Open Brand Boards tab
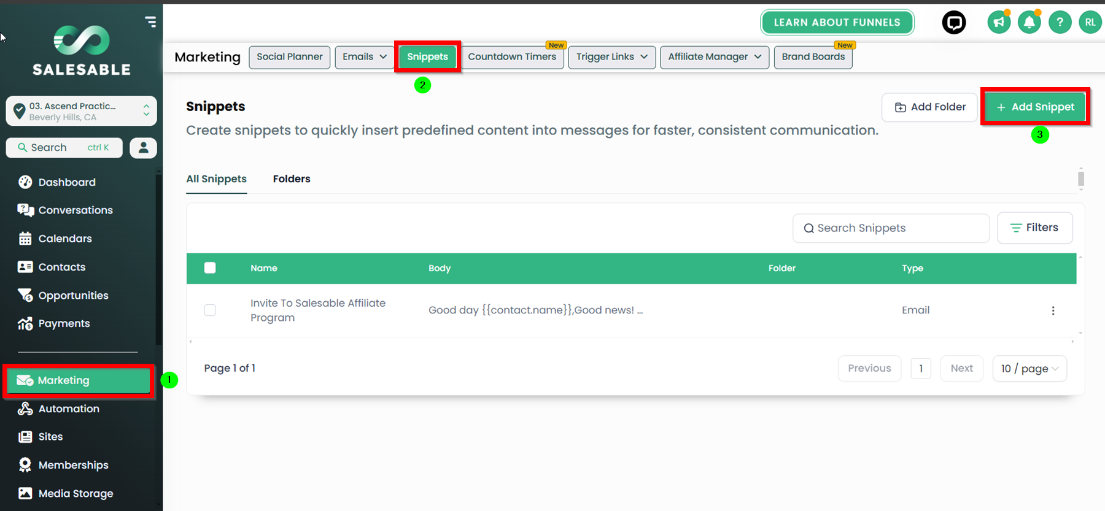The image size is (1105, 511). 813,57
